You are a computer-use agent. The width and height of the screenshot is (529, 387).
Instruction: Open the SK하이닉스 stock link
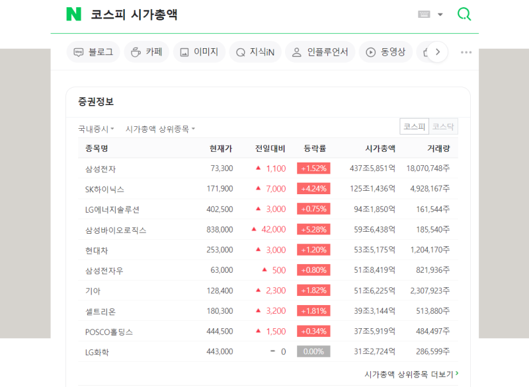click(x=104, y=190)
